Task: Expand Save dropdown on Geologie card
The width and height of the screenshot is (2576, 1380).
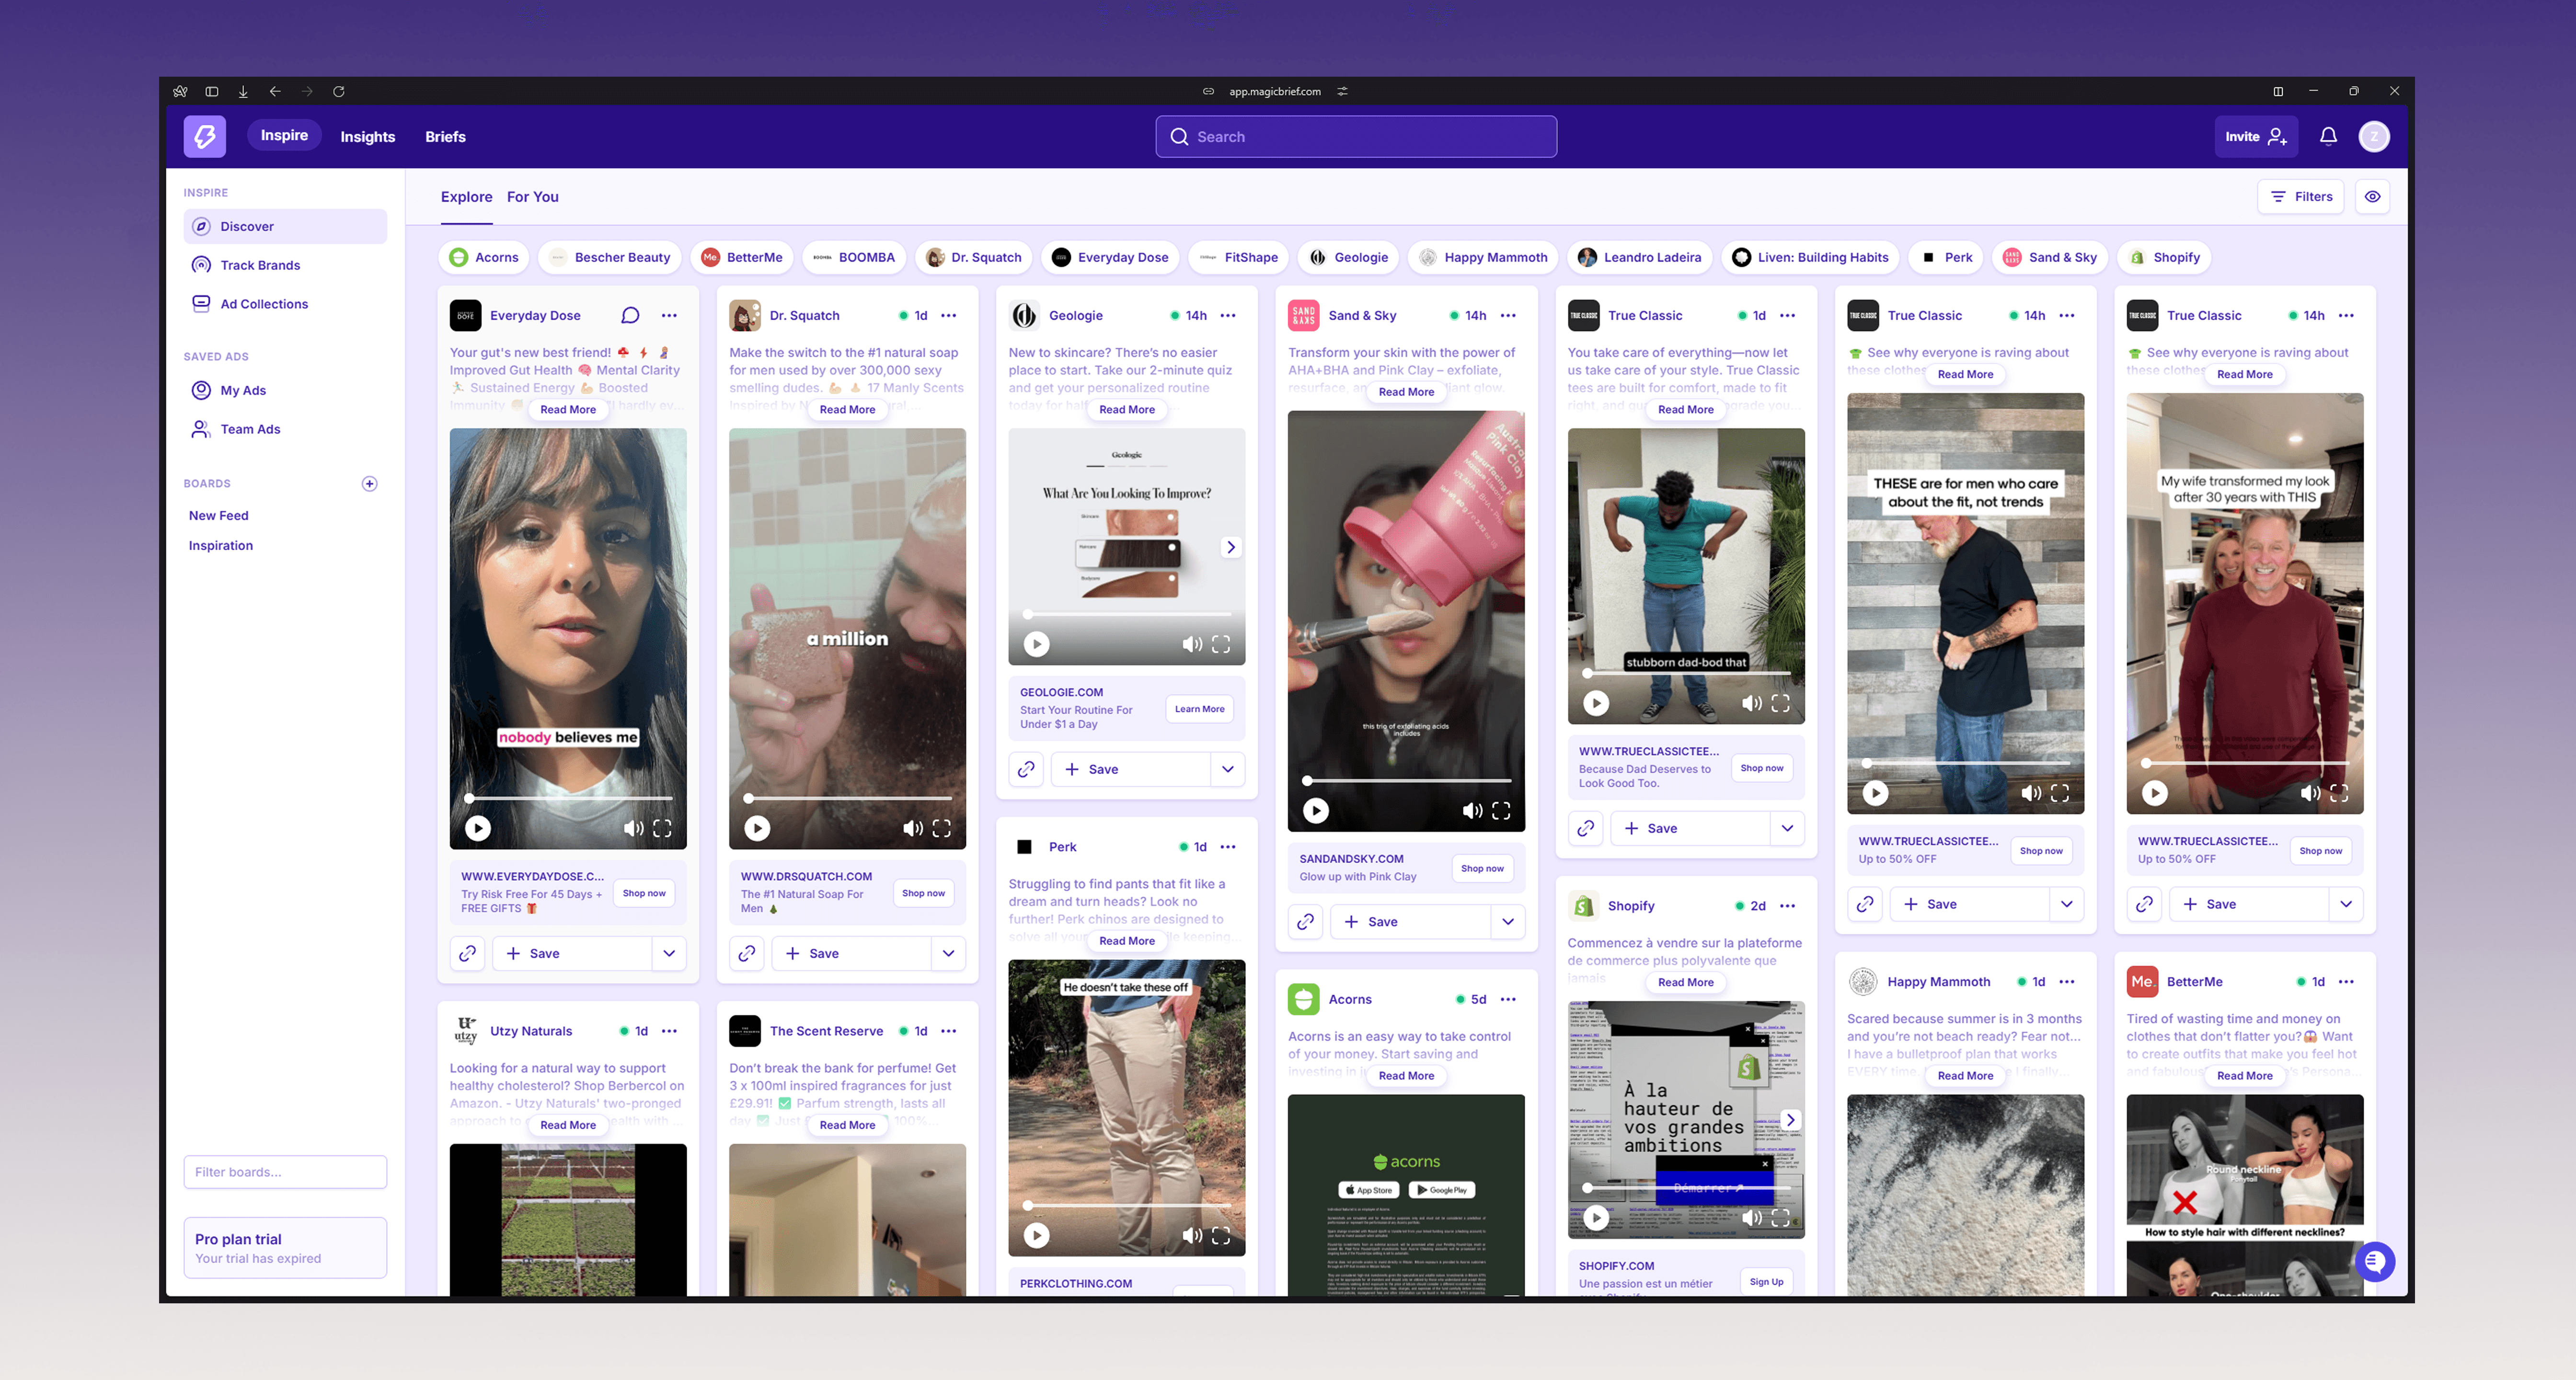Action: coord(1228,769)
